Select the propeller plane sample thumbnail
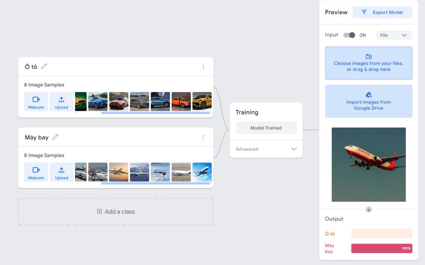Image resolution: width=425 pixels, height=265 pixels. click(x=98, y=172)
